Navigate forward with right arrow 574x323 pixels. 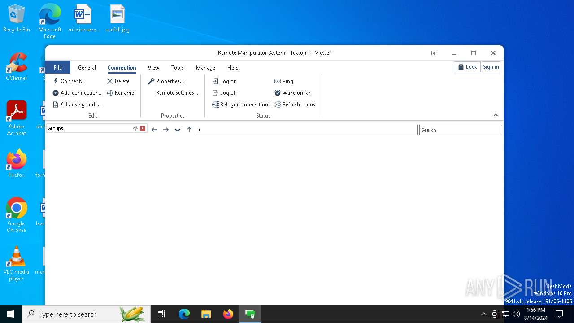coord(166,130)
